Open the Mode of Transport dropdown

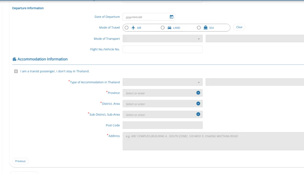coord(162,39)
